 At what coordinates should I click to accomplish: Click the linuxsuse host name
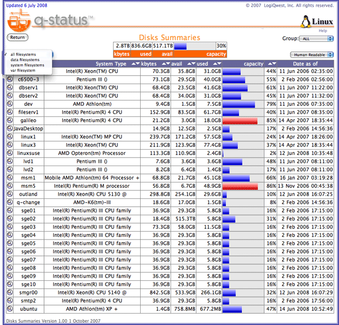(28, 153)
